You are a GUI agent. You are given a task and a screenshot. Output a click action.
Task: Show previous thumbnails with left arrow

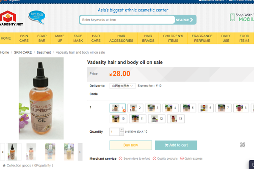pyautogui.click(x=3, y=152)
